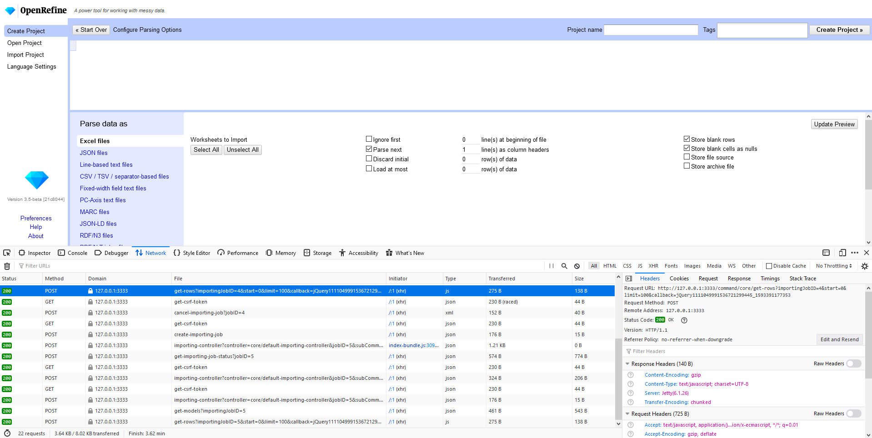The height and width of the screenshot is (438, 872).
Task: Switch to the Timings tab
Action: [770, 279]
